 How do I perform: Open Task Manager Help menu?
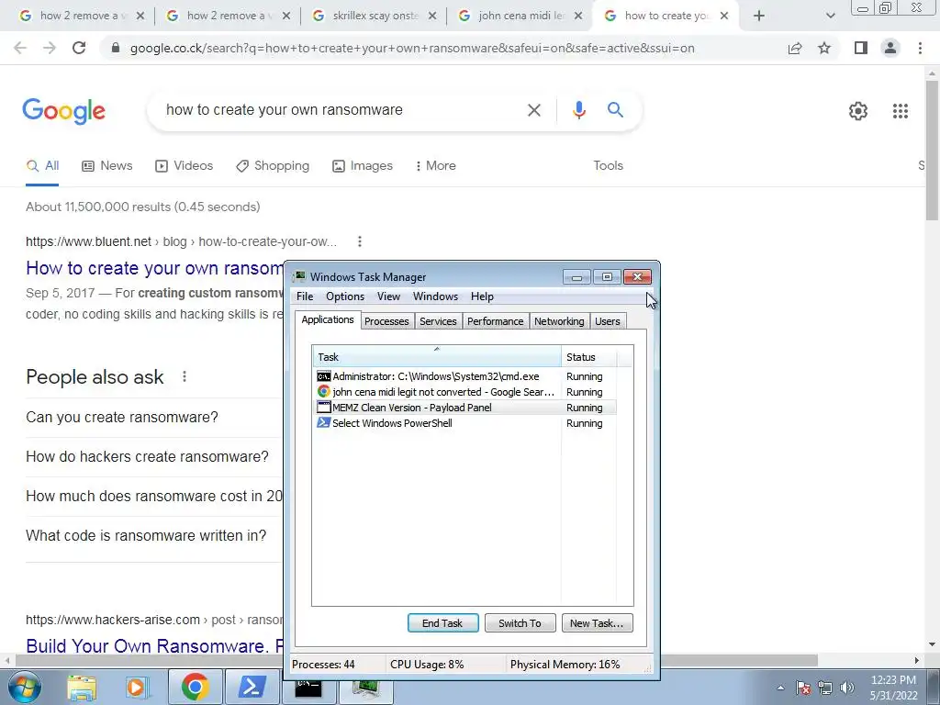tap(482, 297)
